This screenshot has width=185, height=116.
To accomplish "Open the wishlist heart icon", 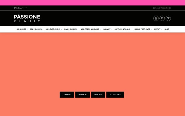I will pyautogui.click(x=162, y=18).
